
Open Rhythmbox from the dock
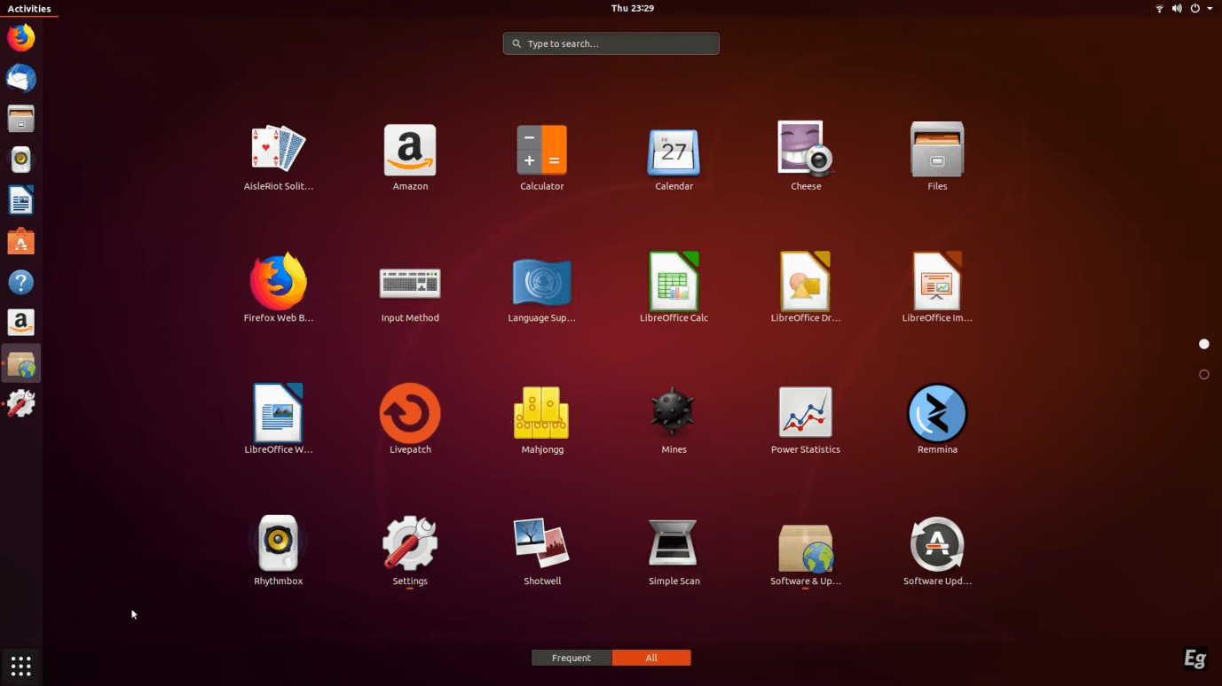(x=21, y=160)
